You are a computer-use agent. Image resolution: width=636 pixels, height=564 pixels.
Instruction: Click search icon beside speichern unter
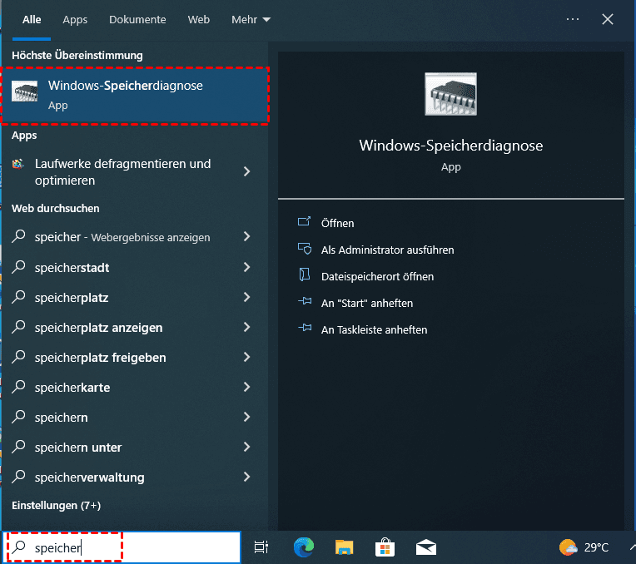click(18, 448)
